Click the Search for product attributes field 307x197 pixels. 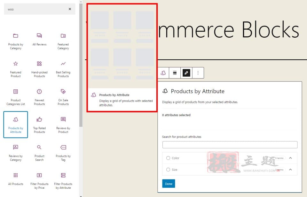(230, 145)
